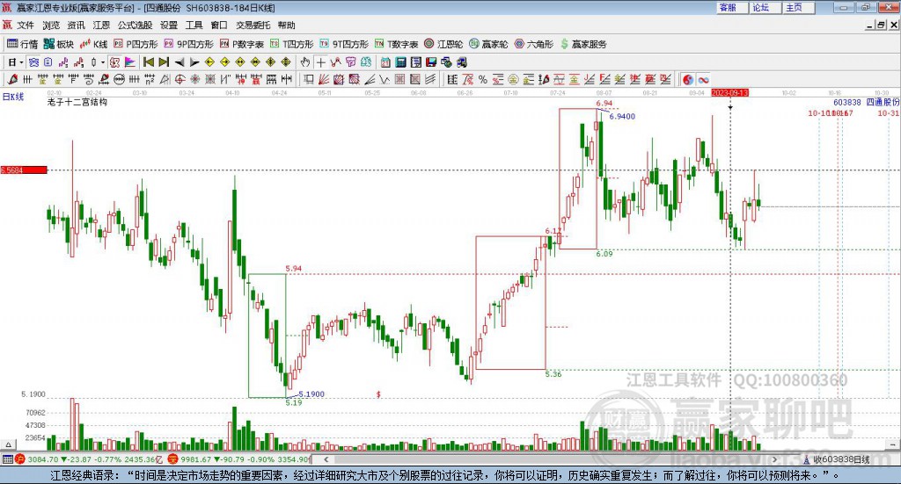Open the 资讯 menu
This screenshot has height=484, width=901.
76,25
